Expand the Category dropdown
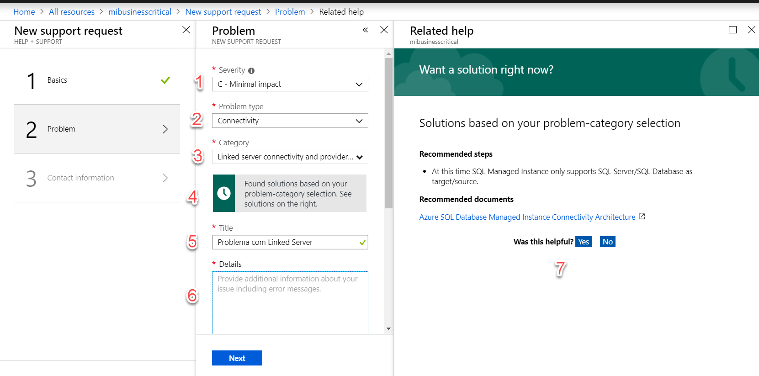 [x=290, y=157]
